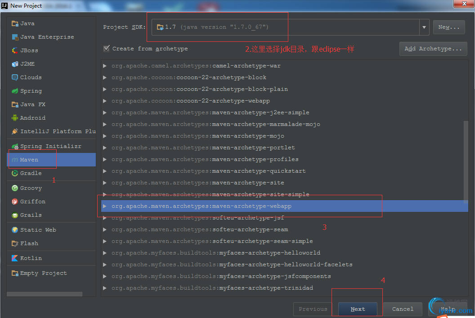Expand softeu-archetype-seam entry
475x318 pixels.
click(x=105, y=229)
